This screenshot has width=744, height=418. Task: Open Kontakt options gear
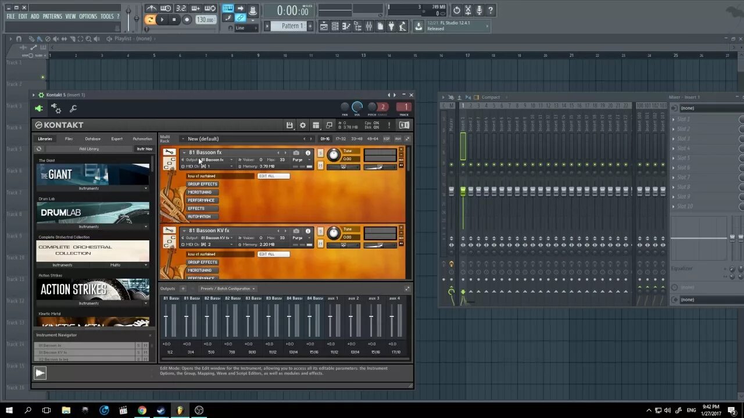302,125
